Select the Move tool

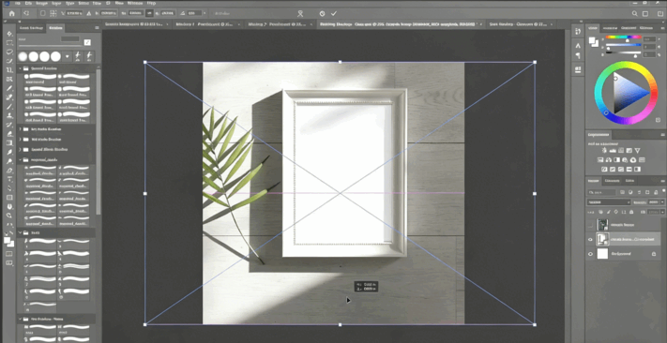coord(9,34)
